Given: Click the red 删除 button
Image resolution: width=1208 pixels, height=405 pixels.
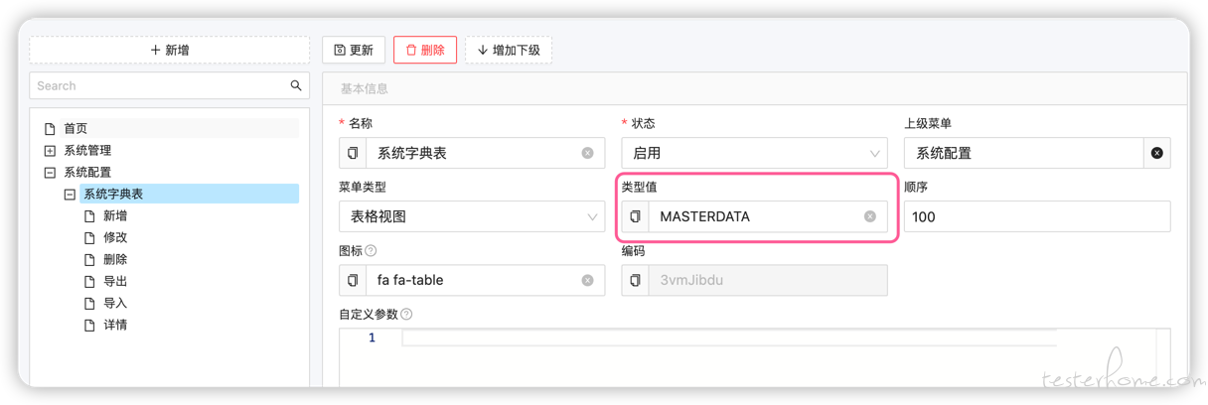Looking at the screenshot, I should point(425,50).
